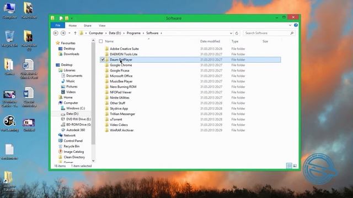Go forward with the Forward arrow
Viewport: 353px width, 198px height.
[x=63, y=33]
